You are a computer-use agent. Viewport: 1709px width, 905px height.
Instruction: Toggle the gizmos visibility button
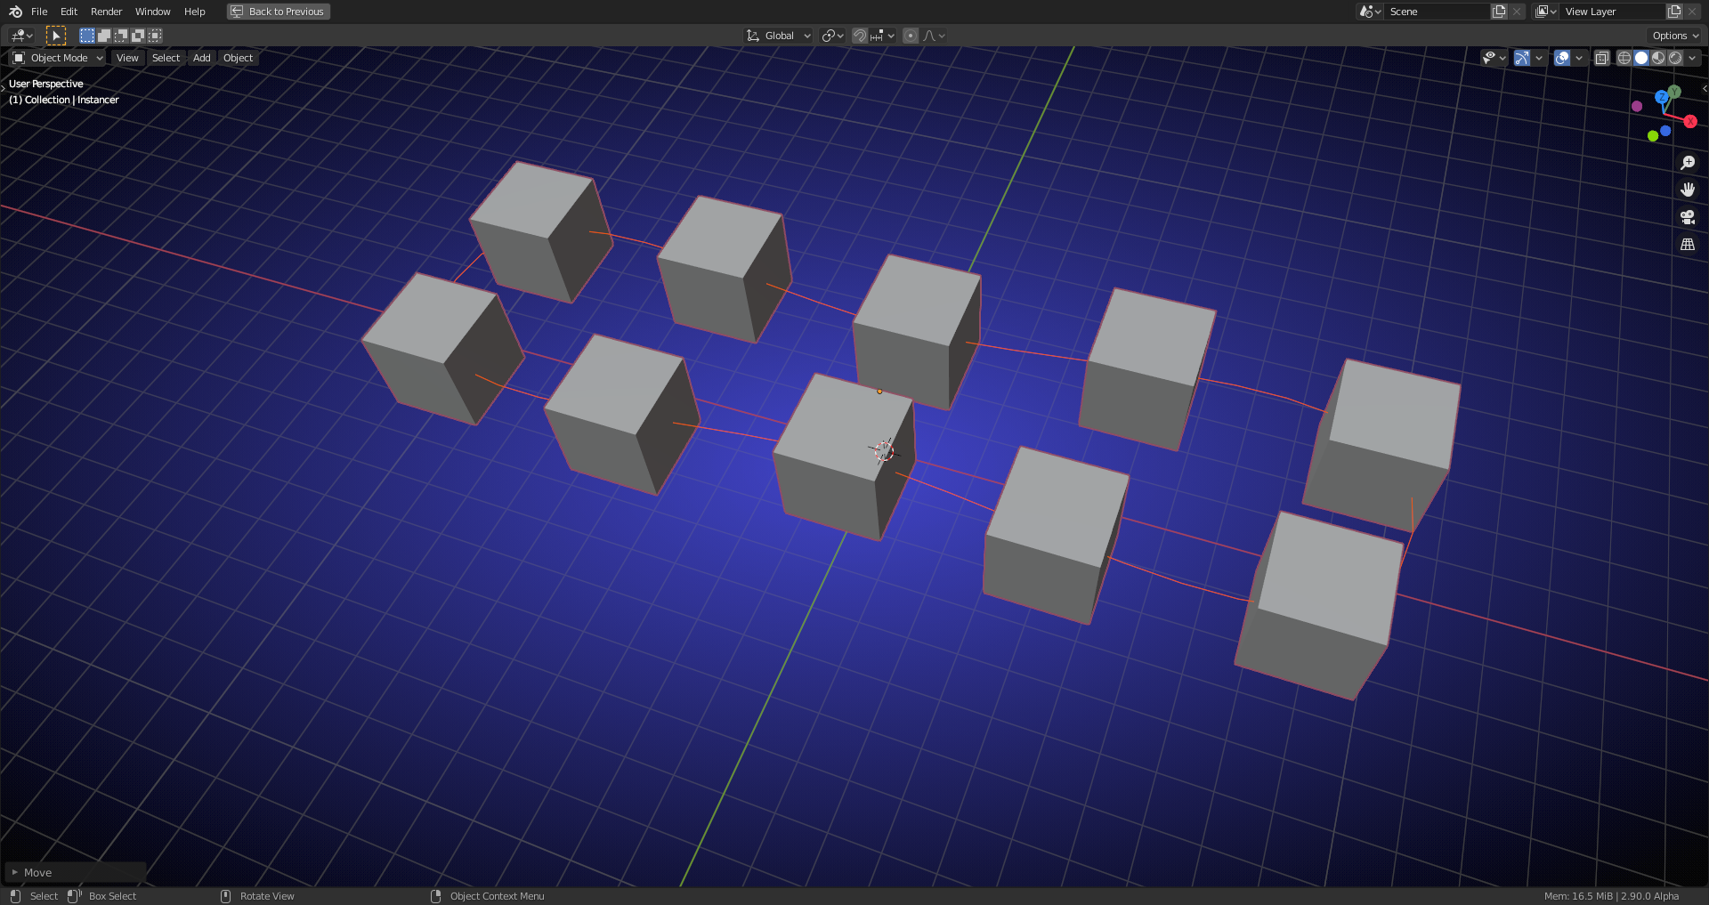coord(1522,58)
